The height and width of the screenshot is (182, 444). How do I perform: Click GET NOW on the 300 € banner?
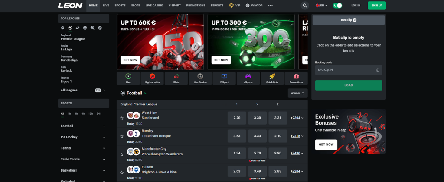point(221,60)
